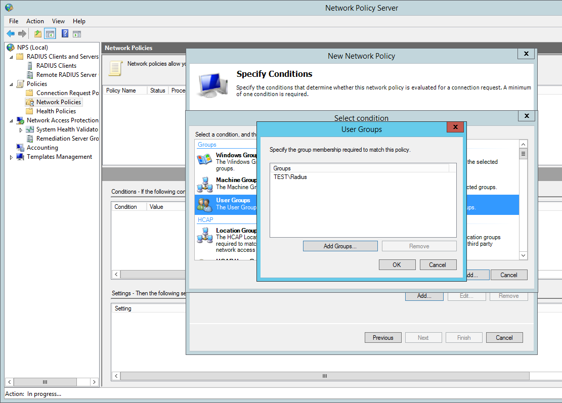This screenshot has width=562, height=403.
Task: Click Policy Name column header
Action: [x=125, y=91]
